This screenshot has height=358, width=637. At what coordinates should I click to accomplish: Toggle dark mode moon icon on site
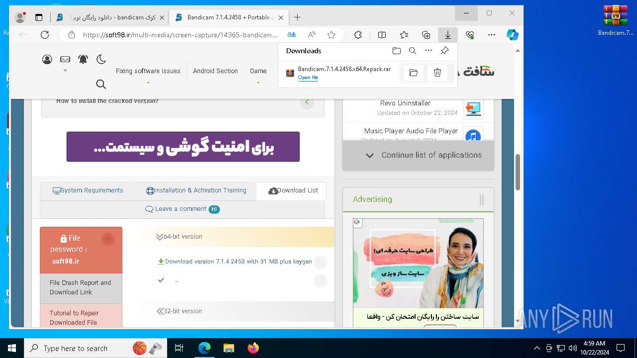pyautogui.click(x=101, y=59)
